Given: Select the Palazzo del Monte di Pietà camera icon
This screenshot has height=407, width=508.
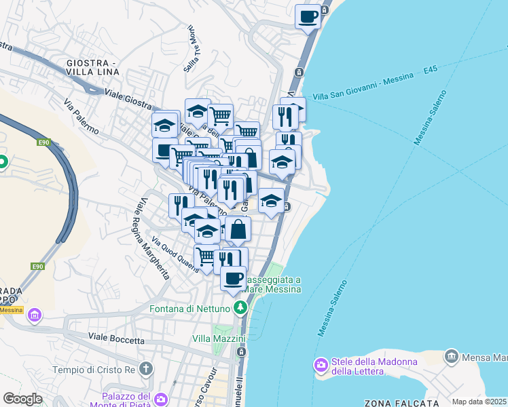Looking at the screenshot, I should pos(161,400).
